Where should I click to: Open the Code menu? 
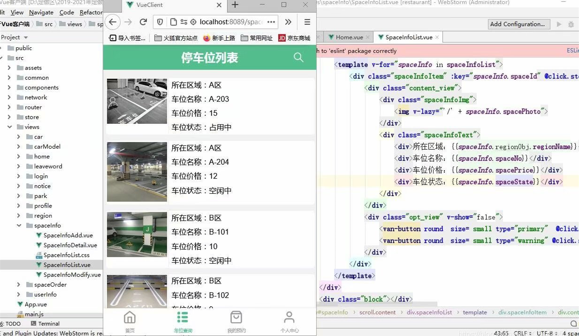[x=67, y=12]
